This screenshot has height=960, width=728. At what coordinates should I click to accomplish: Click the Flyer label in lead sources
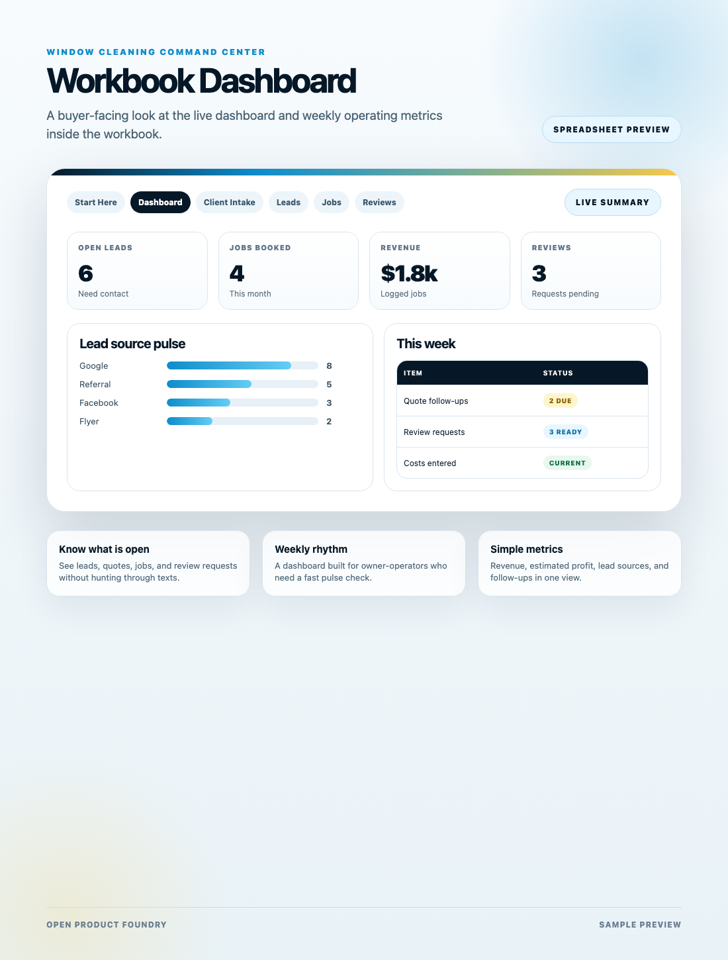pyautogui.click(x=89, y=421)
